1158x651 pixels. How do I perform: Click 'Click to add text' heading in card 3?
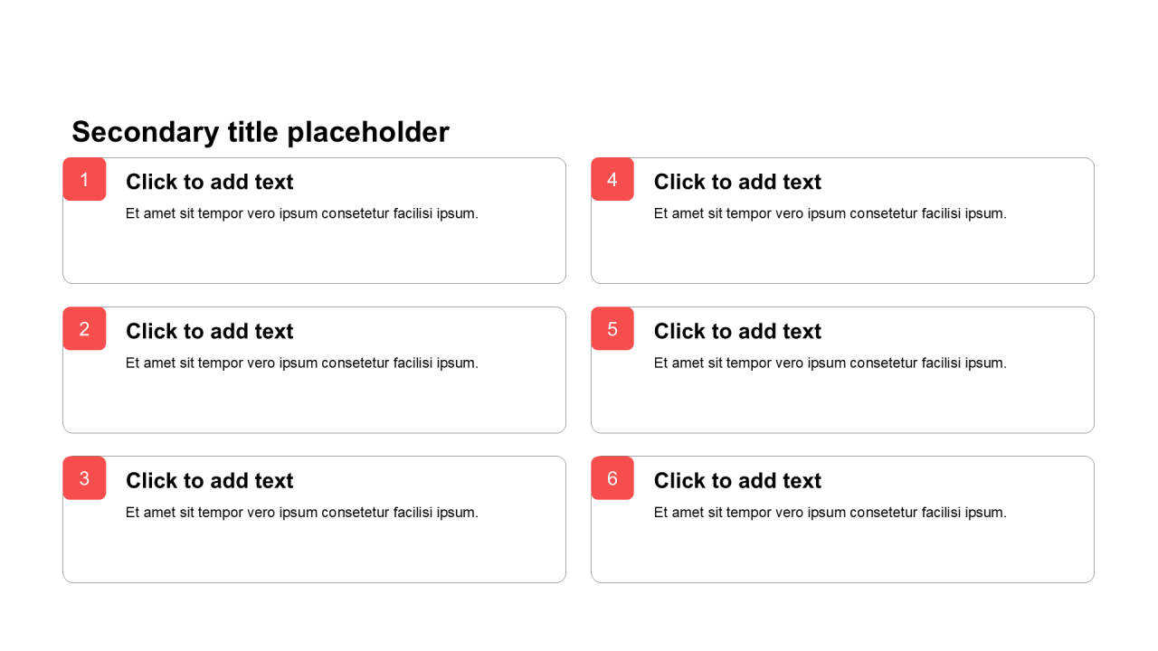(x=210, y=480)
